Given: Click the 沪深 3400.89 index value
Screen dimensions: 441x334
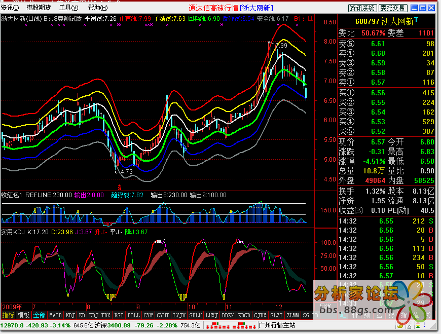Looking at the screenshot, I should (x=112, y=325).
